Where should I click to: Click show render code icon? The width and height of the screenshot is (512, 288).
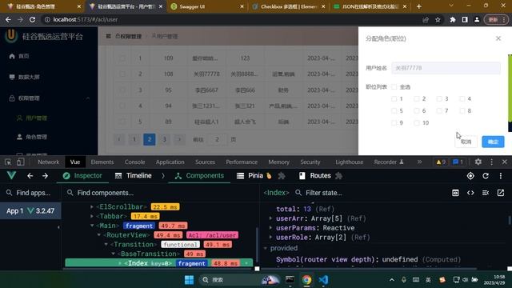(x=470, y=193)
